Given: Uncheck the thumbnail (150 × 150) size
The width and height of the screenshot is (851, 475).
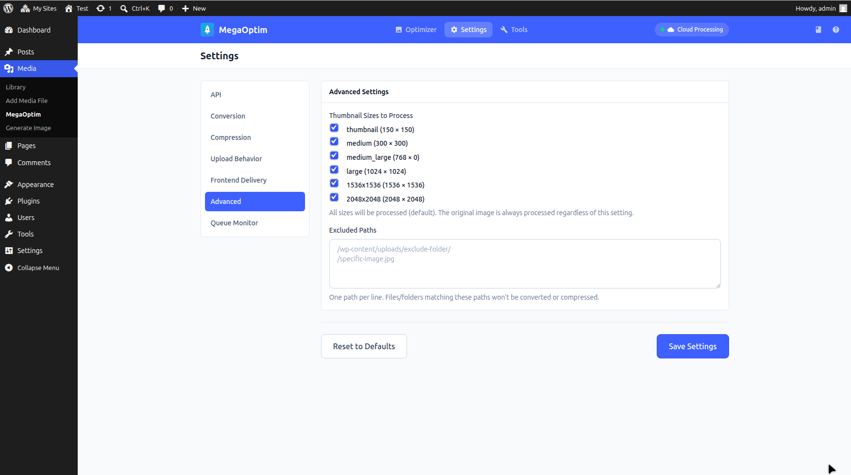Looking at the screenshot, I should pos(334,128).
